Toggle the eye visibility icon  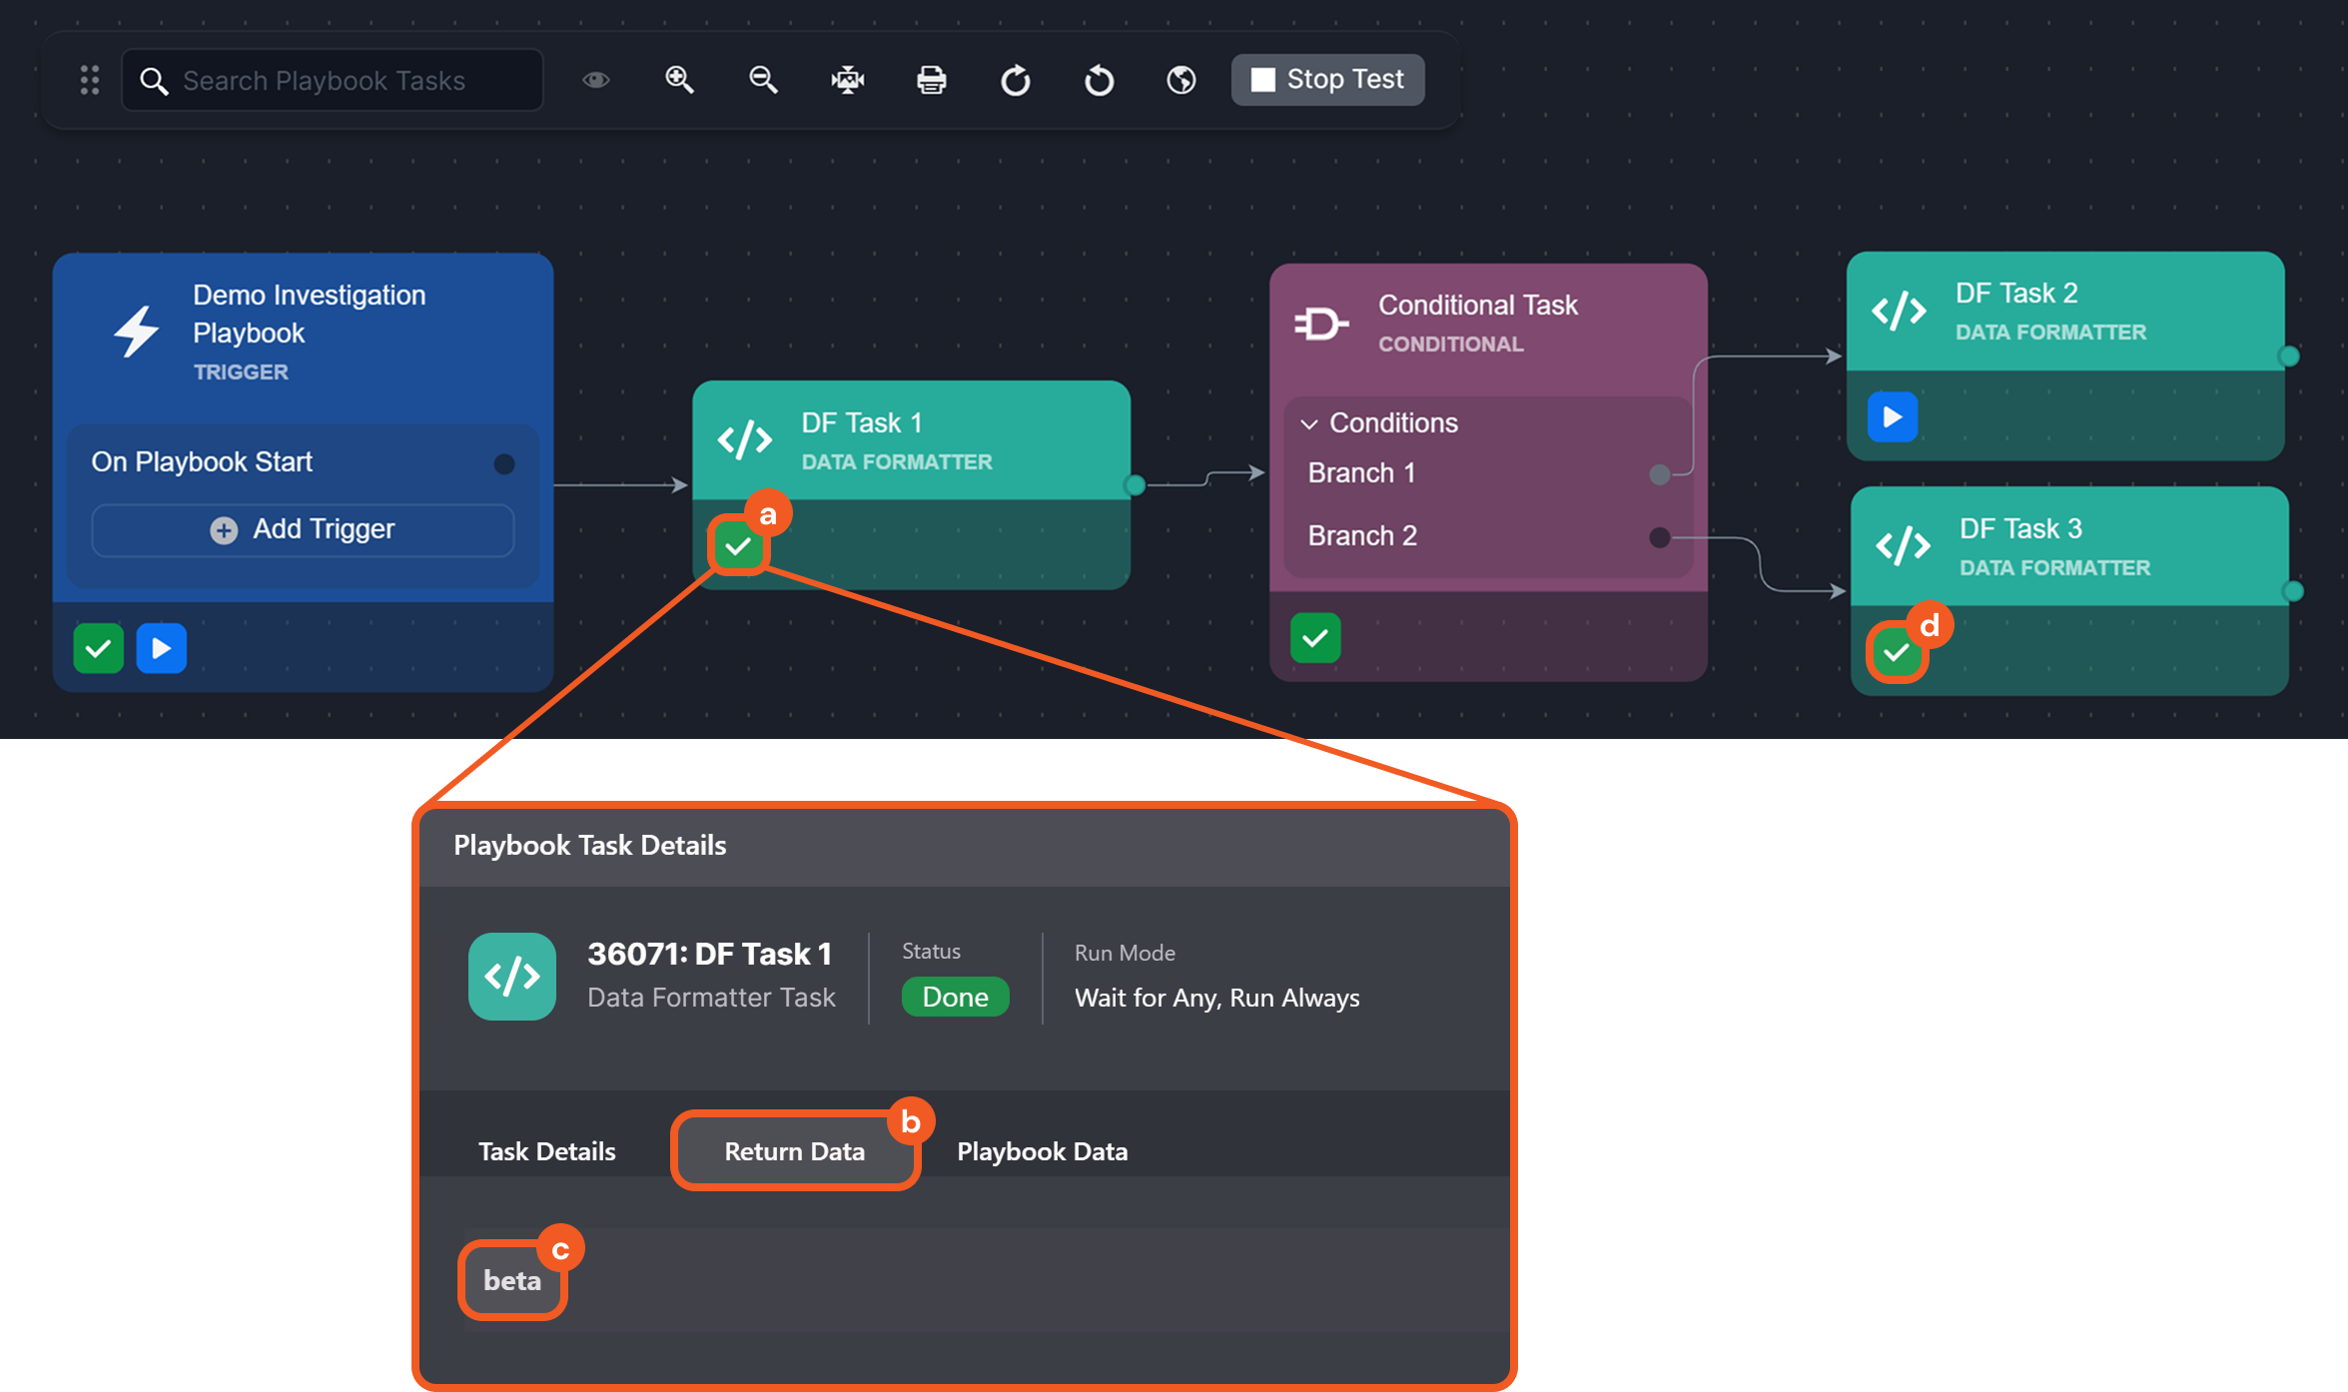[x=596, y=80]
